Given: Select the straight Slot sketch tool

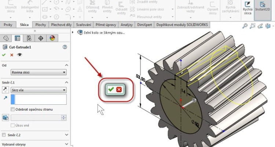Looking at the screenshot, I should pyautogui.click(x=45, y=17).
